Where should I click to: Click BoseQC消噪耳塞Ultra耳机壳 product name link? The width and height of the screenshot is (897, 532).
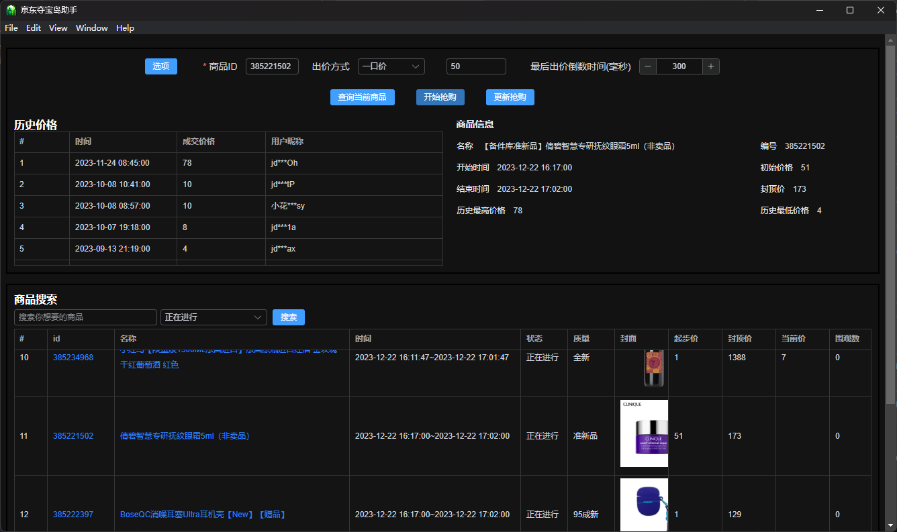(203, 515)
